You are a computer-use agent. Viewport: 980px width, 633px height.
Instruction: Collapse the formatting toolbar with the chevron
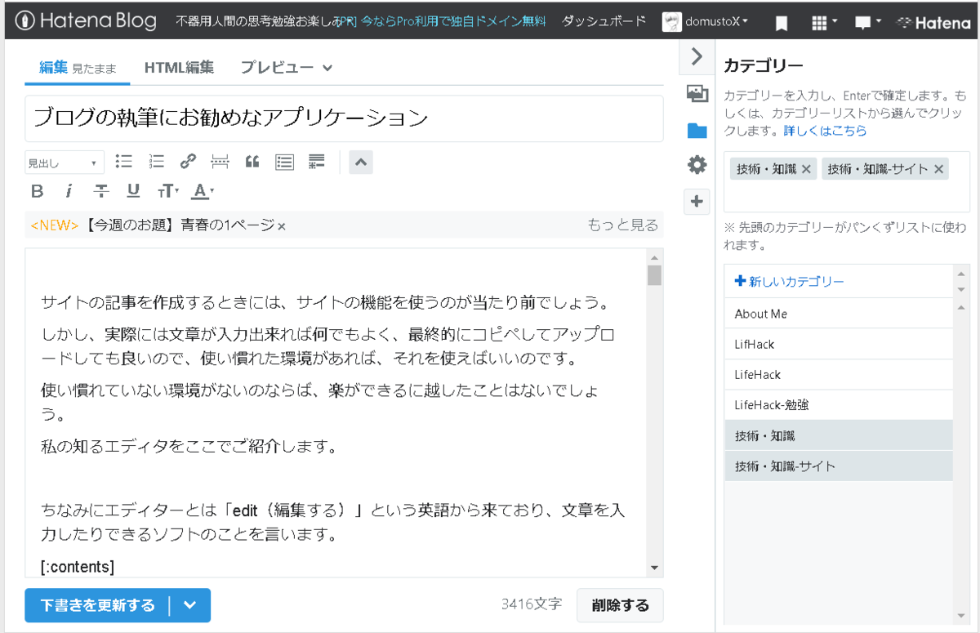(360, 162)
